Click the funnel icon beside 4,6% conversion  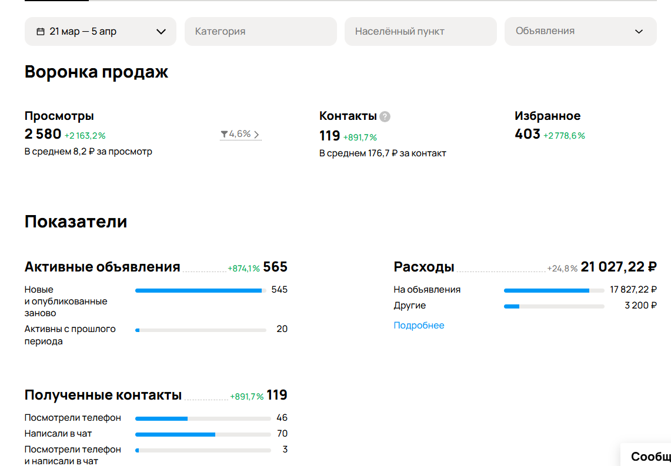(224, 135)
